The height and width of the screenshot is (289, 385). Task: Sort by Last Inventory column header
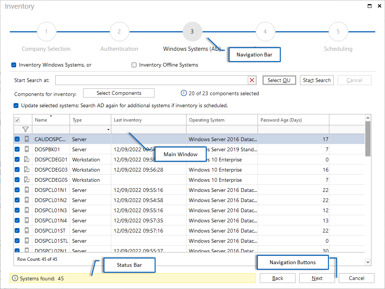(149, 120)
